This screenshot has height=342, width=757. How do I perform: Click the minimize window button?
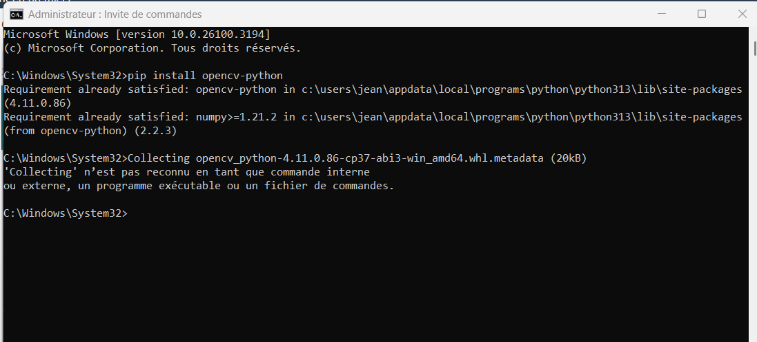(x=661, y=14)
